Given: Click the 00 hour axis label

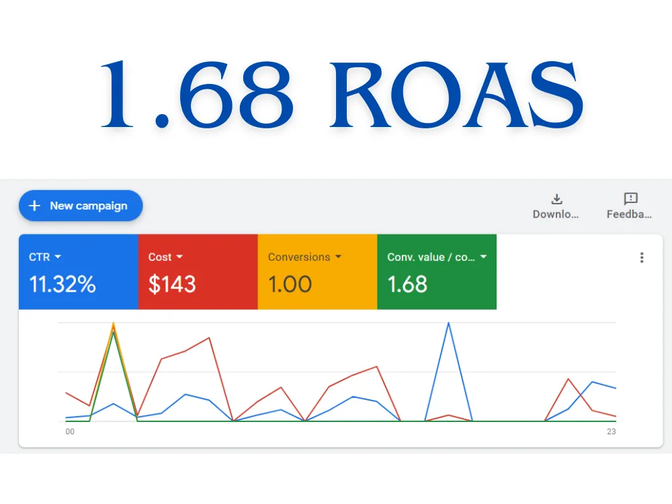Looking at the screenshot, I should pyautogui.click(x=70, y=431).
